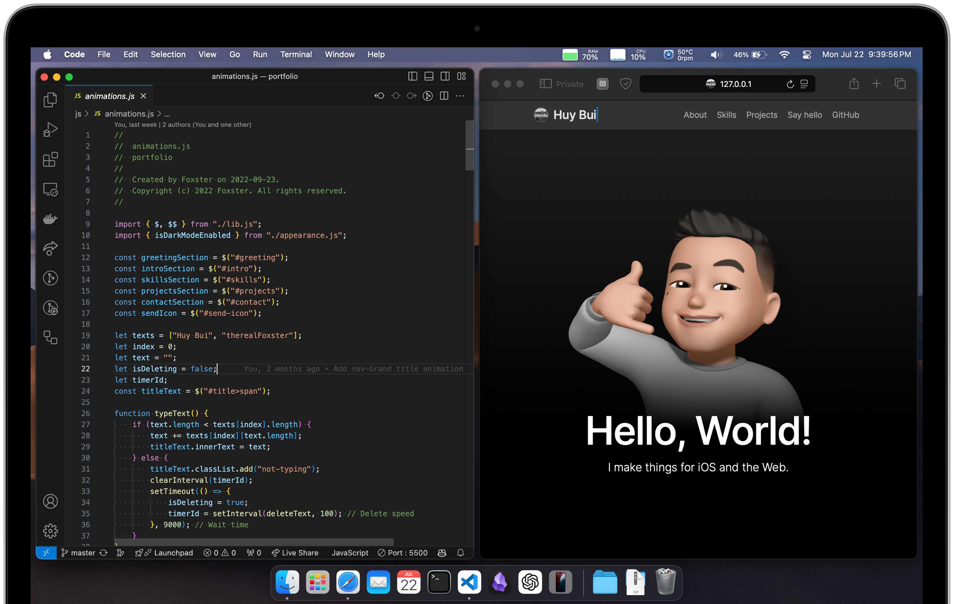
Task: Split the editor to the right
Action: coord(444,96)
